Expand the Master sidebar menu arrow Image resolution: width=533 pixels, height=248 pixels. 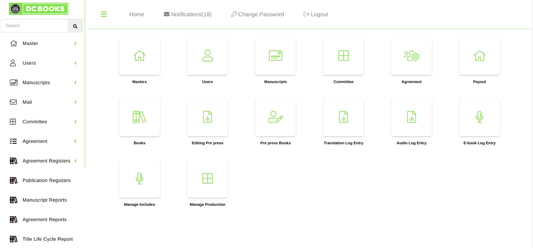(75, 44)
